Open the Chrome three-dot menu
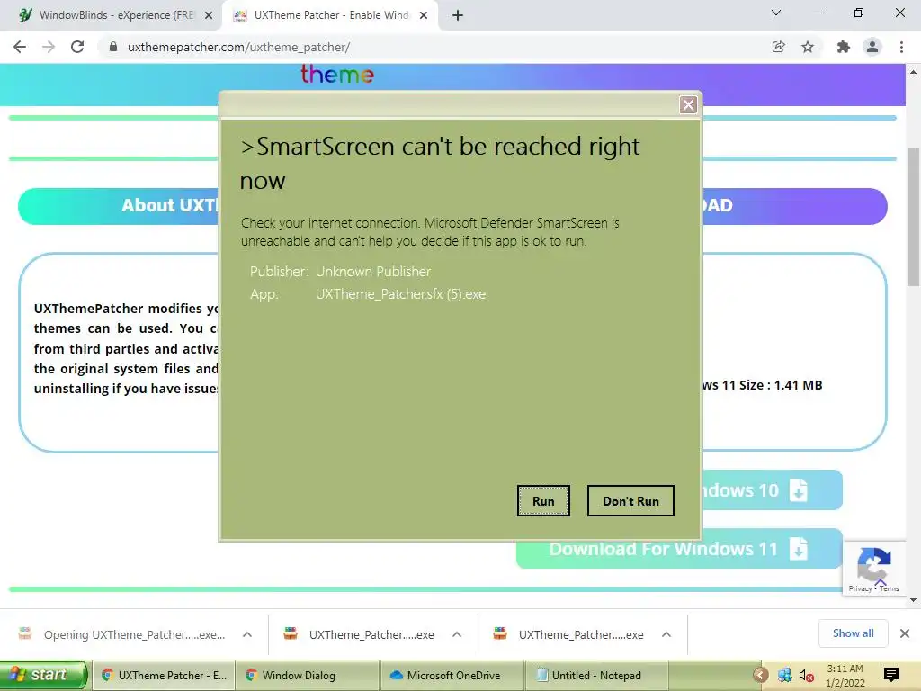This screenshot has width=921, height=691. coord(901,47)
